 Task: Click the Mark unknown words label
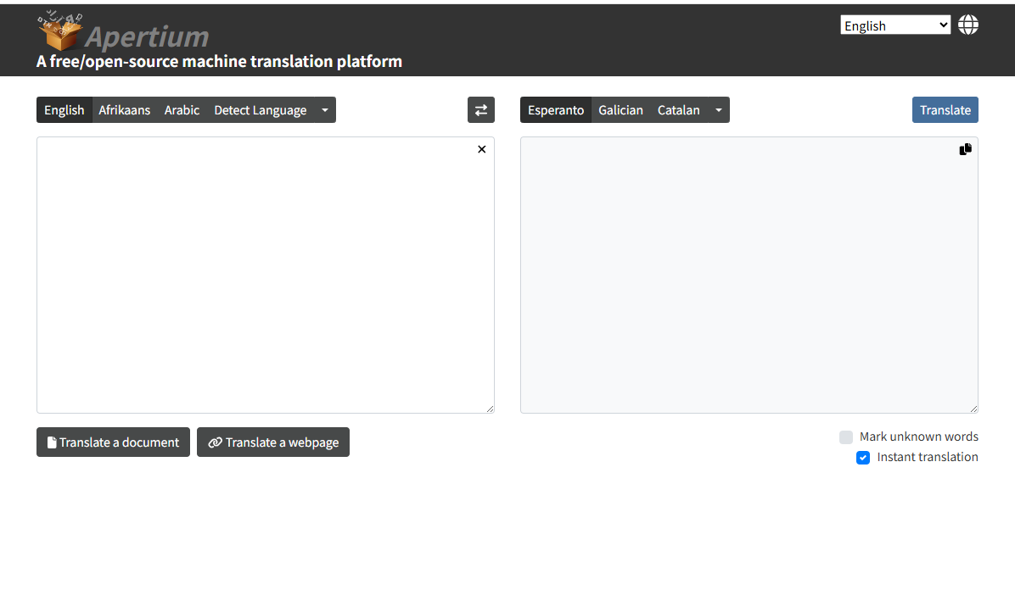(x=918, y=437)
